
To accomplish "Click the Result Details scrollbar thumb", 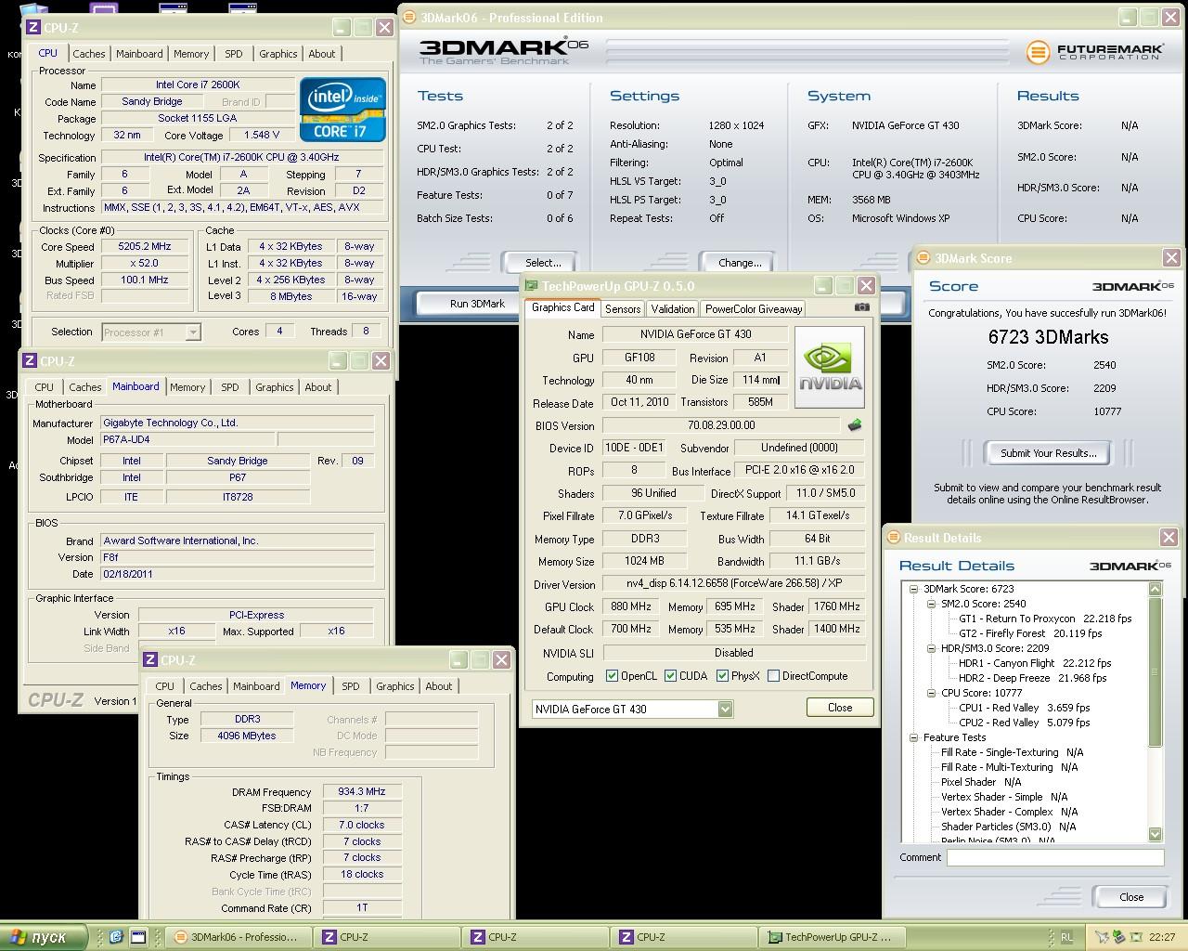I will [x=1156, y=671].
